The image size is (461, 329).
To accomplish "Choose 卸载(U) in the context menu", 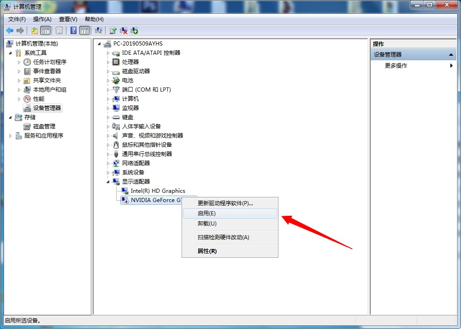I will click(x=230, y=224).
